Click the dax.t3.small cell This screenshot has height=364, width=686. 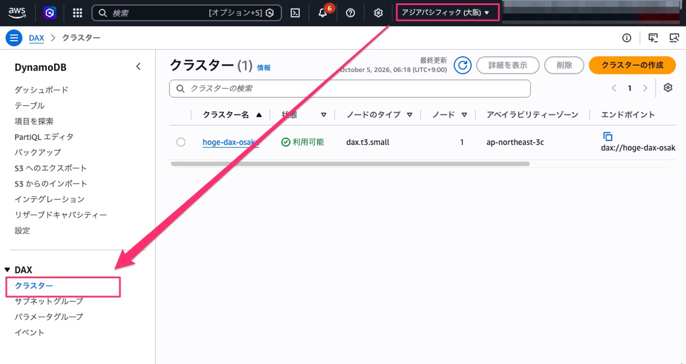pos(368,142)
